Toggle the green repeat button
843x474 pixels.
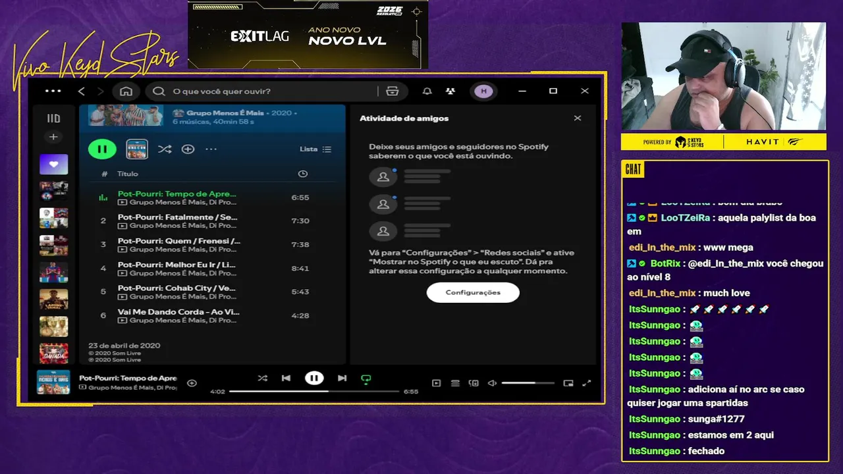(x=366, y=379)
